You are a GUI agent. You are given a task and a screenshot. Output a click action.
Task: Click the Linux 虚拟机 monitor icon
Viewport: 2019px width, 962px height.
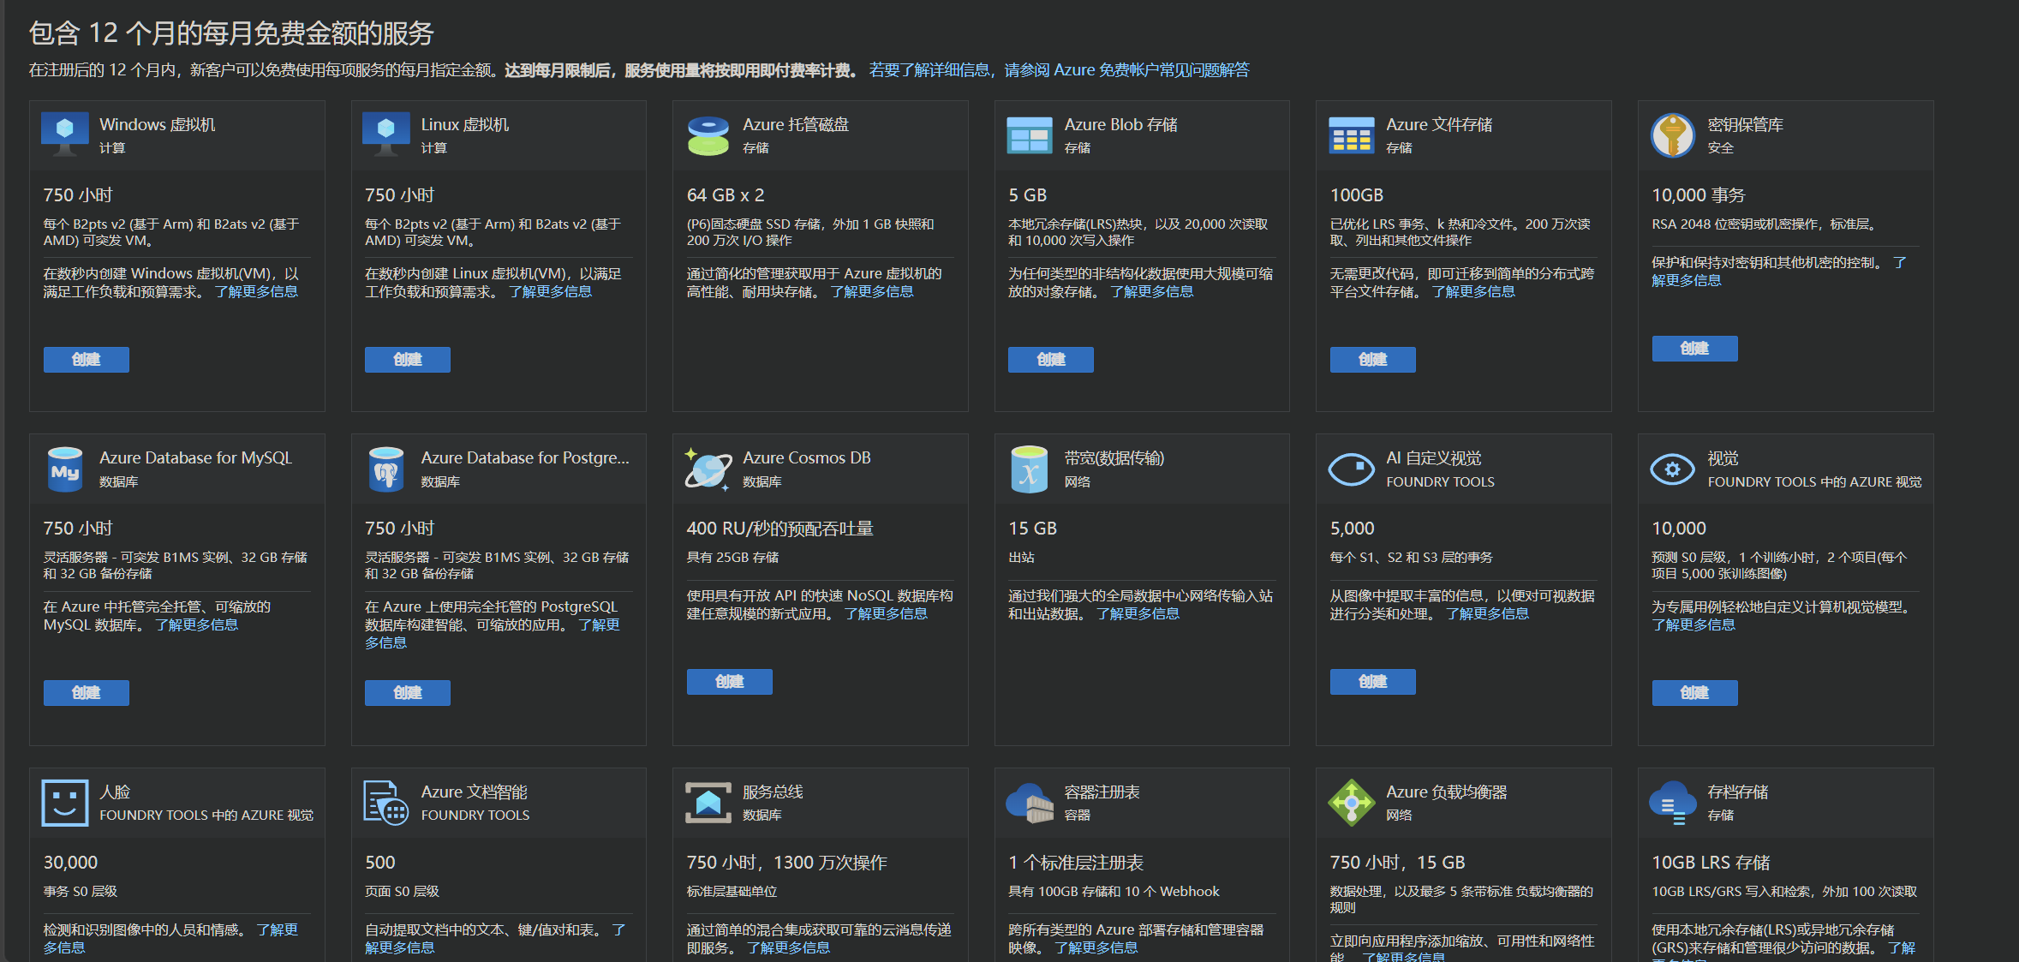(386, 134)
